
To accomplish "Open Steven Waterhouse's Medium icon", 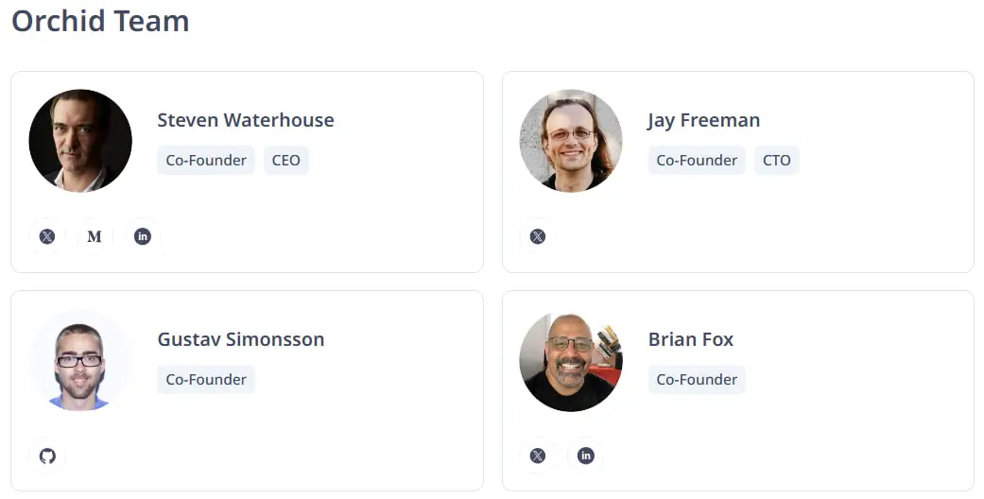I will click(x=95, y=236).
